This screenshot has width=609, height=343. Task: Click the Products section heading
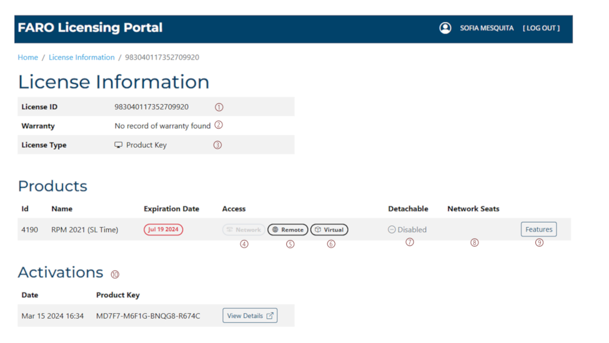tap(52, 186)
